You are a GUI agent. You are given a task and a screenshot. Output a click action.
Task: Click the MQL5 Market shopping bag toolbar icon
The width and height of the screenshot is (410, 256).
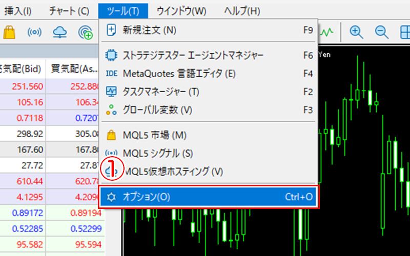(x=9, y=32)
